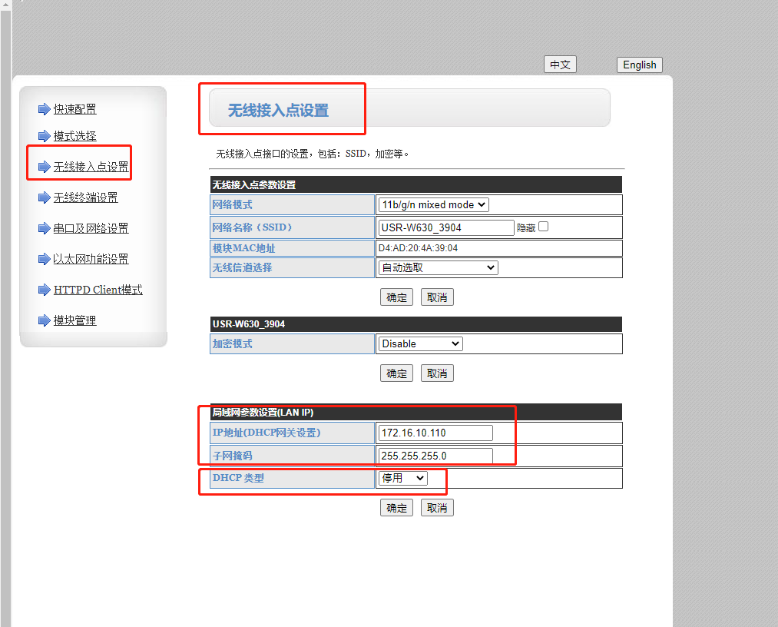Viewport: 778px width, 627px height.
Task: Click into the SSID name field
Action: 446,227
